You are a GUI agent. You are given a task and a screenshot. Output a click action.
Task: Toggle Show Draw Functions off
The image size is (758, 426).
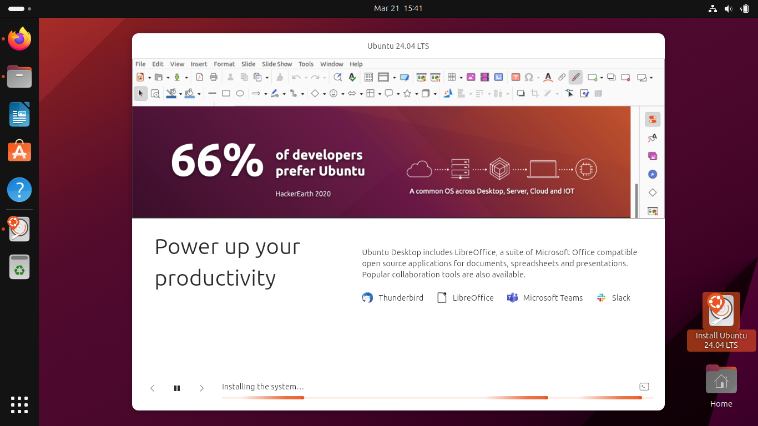pyautogui.click(x=575, y=77)
